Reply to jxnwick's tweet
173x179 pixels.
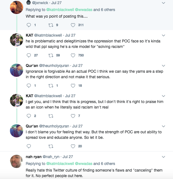point(29,25)
